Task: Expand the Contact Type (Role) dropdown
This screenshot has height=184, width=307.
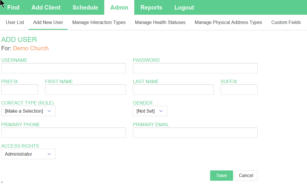Action: click(28, 111)
